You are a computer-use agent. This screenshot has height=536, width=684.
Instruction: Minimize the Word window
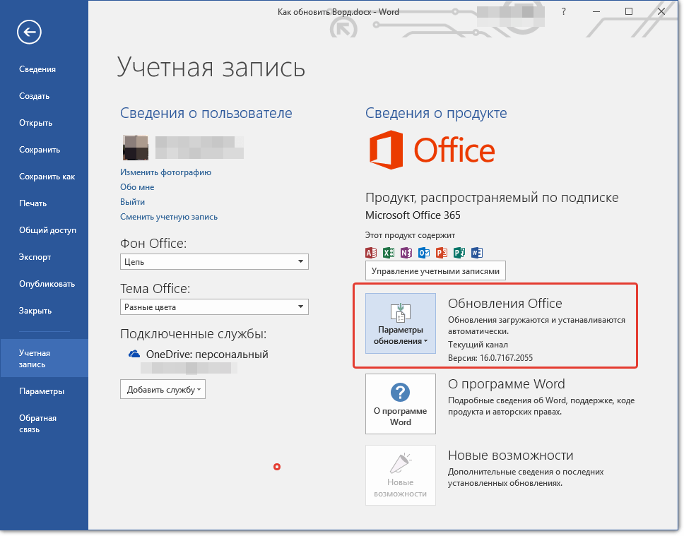[596, 12]
